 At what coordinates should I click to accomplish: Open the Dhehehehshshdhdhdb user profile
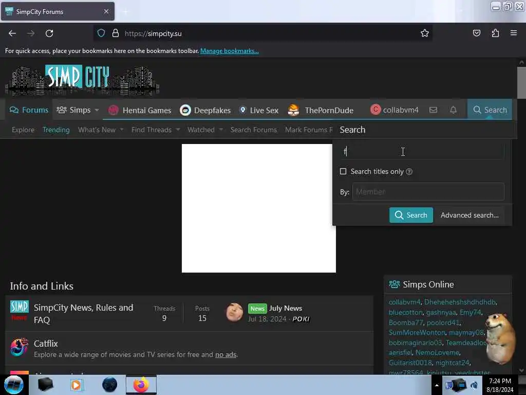point(460,302)
